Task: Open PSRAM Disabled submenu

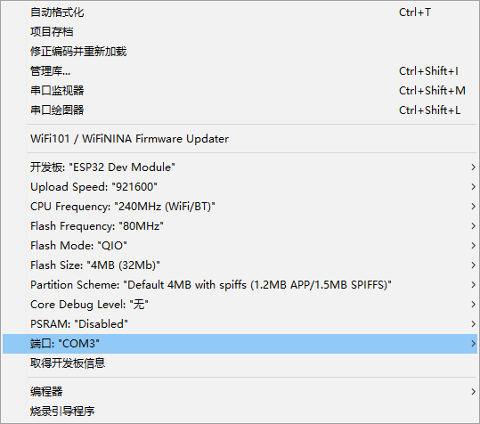Action: click(240, 324)
